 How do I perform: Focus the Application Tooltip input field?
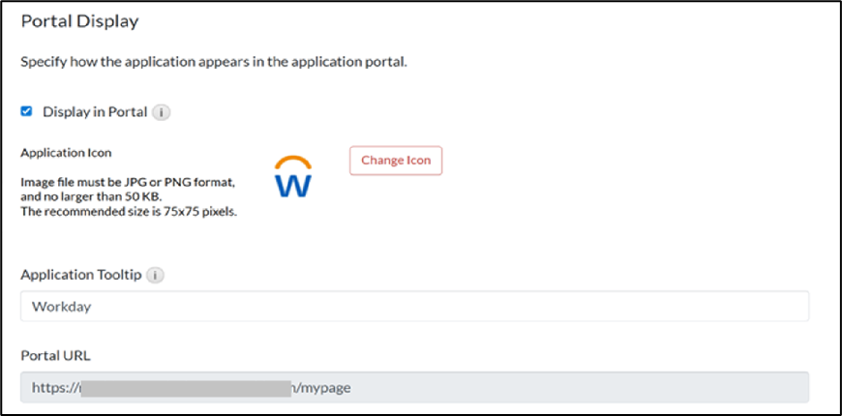414,307
